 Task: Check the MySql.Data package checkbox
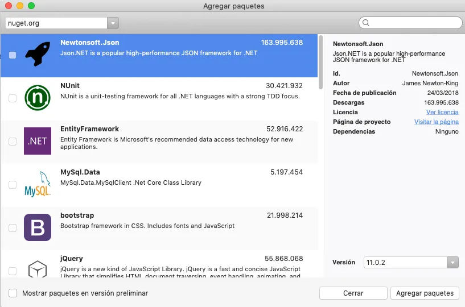tap(13, 185)
